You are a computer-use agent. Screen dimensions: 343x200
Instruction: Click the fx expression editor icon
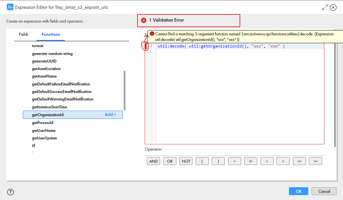pos(10,7)
